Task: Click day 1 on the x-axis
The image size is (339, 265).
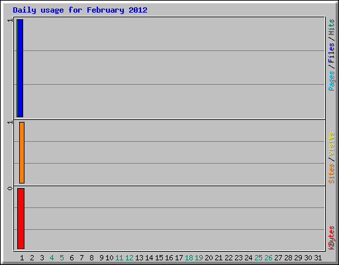Action: tap(22, 258)
